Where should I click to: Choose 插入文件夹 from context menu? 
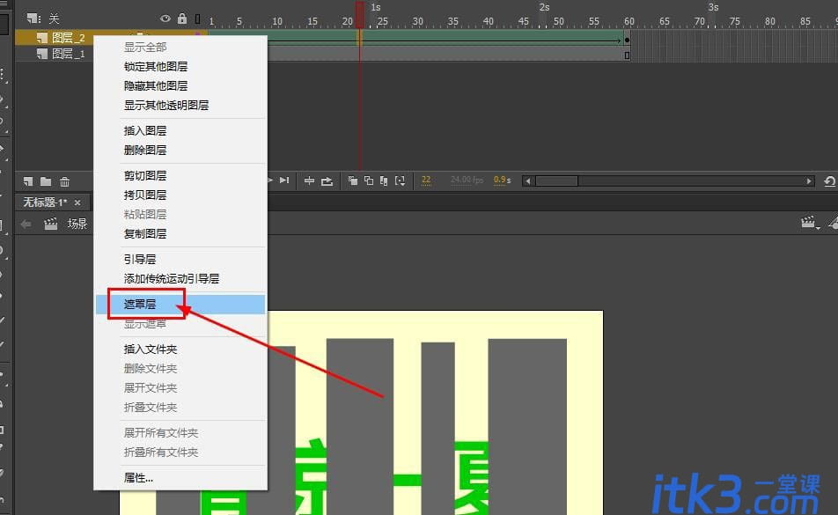pyautogui.click(x=180, y=349)
